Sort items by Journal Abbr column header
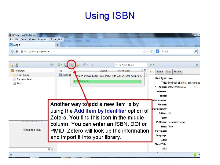 click(x=124, y=71)
